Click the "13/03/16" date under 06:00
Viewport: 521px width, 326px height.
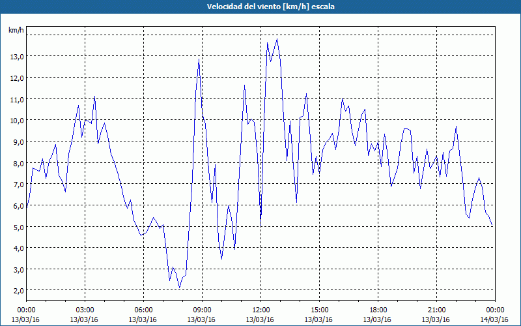(143, 319)
